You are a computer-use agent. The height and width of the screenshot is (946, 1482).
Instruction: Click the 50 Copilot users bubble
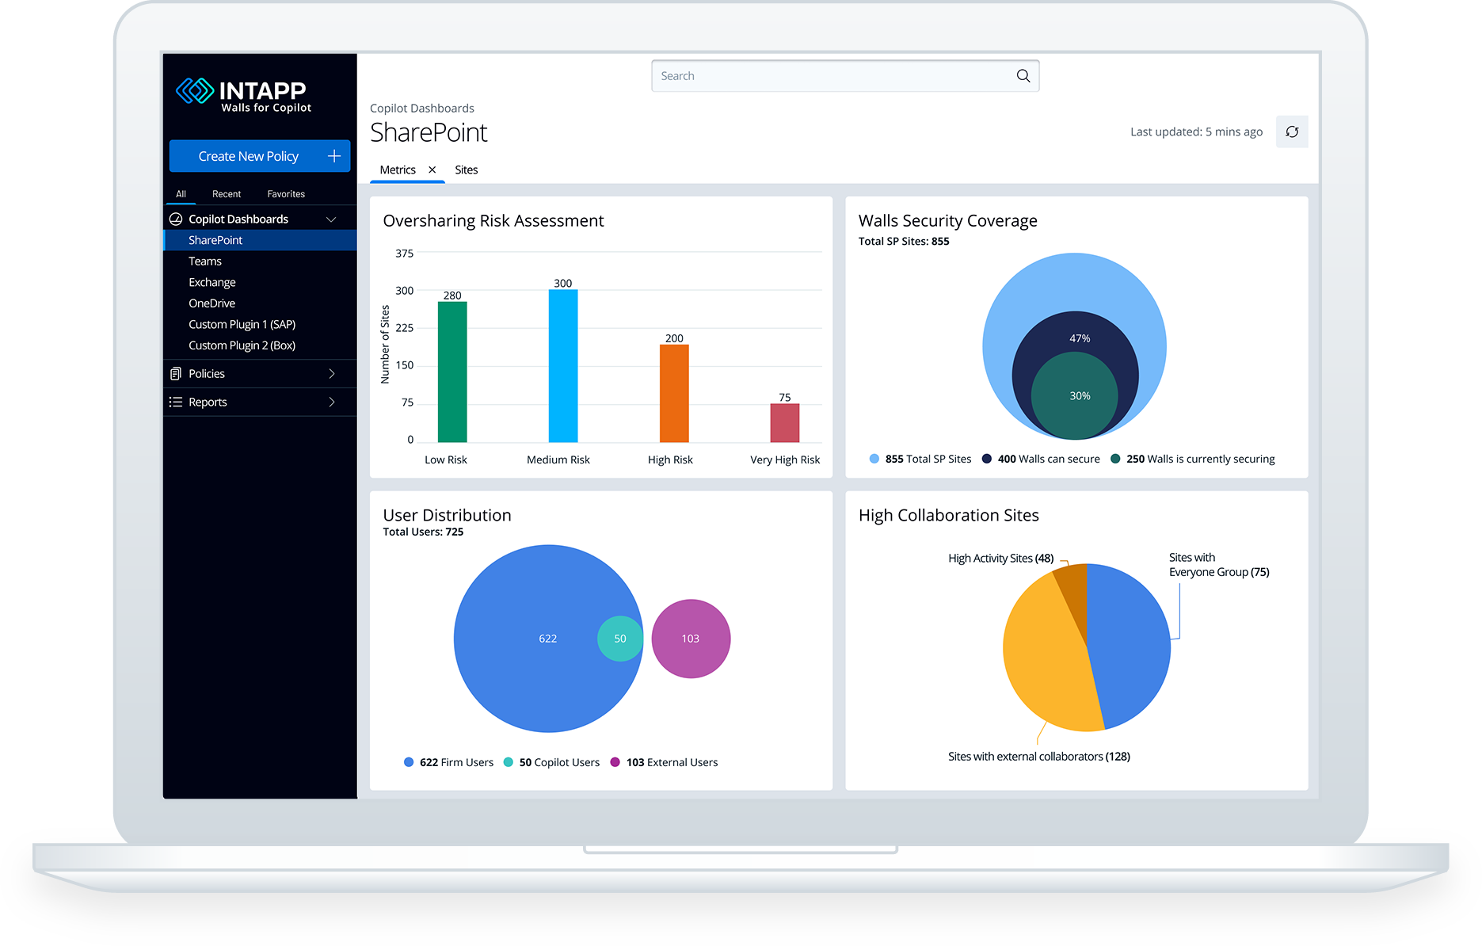[620, 639]
